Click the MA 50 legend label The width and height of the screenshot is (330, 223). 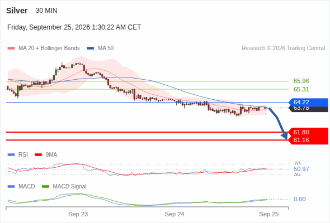(106, 49)
